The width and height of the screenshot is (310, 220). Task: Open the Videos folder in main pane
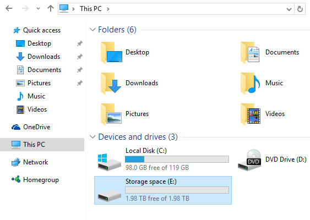click(263, 114)
